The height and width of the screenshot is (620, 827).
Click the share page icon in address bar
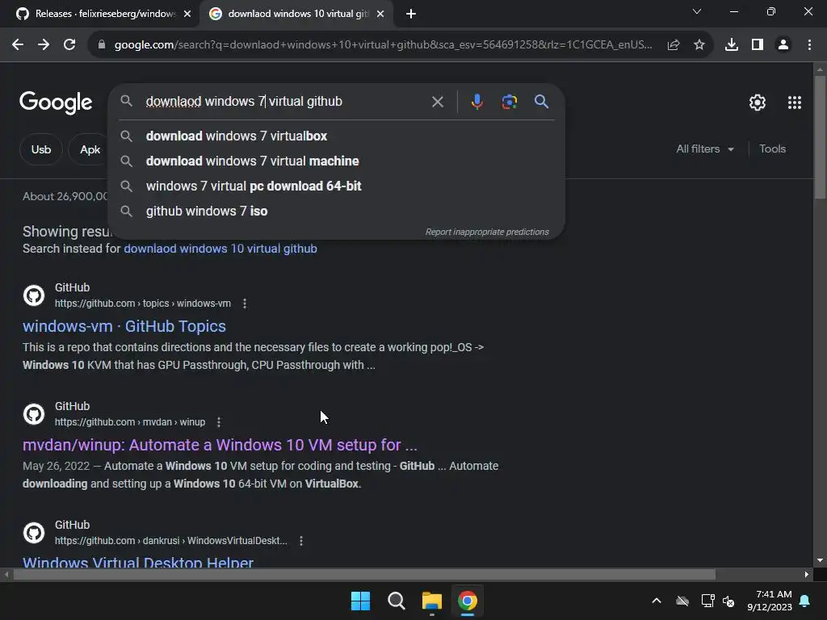coord(674,45)
